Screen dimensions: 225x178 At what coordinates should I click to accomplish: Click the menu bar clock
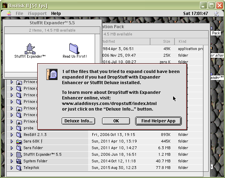(196, 14)
